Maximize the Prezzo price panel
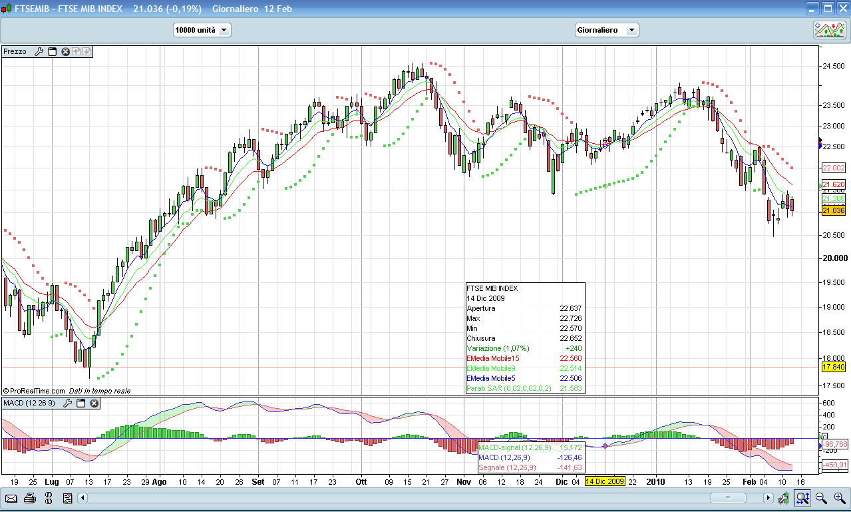851x512 pixels. coord(52,51)
